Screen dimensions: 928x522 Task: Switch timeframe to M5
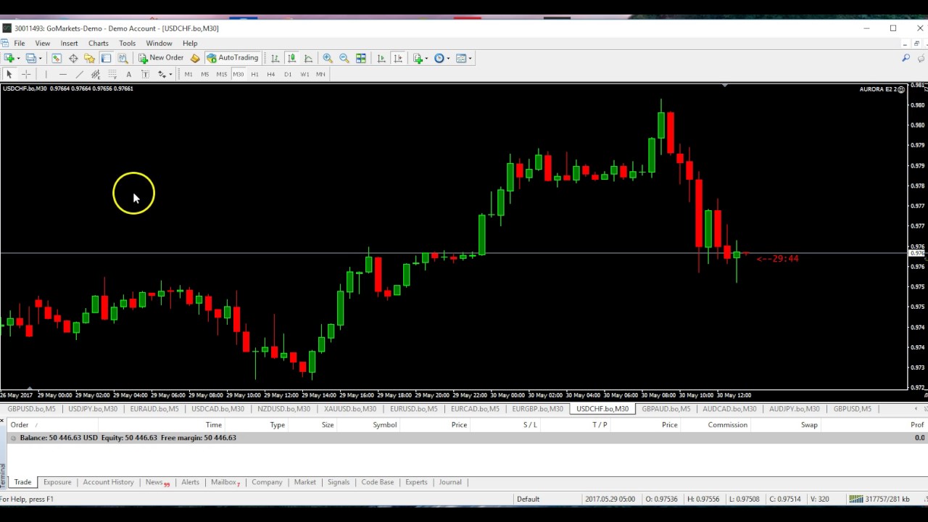[204, 74]
